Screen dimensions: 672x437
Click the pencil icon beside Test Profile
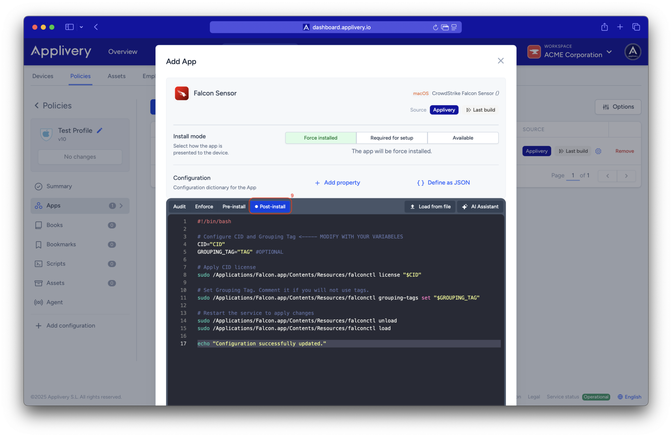tap(100, 130)
